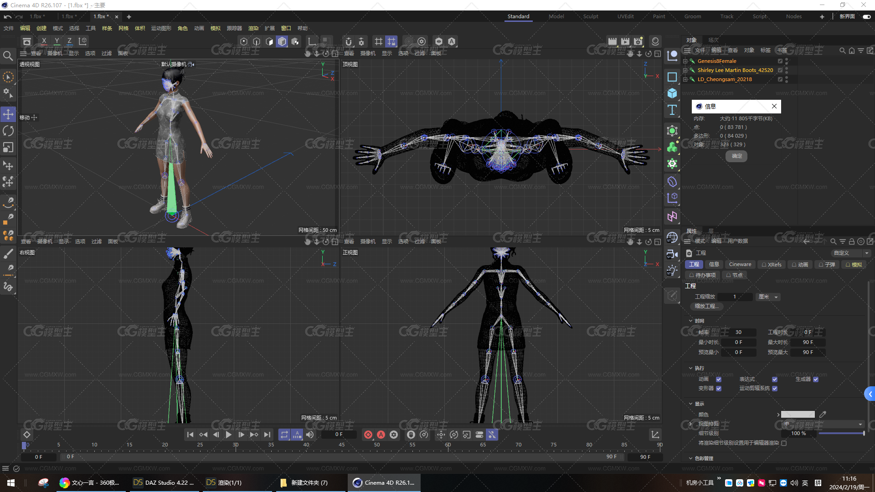875x492 pixels.
Task: Toggle the 动画 checkbox under 执行
Action: (719, 379)
